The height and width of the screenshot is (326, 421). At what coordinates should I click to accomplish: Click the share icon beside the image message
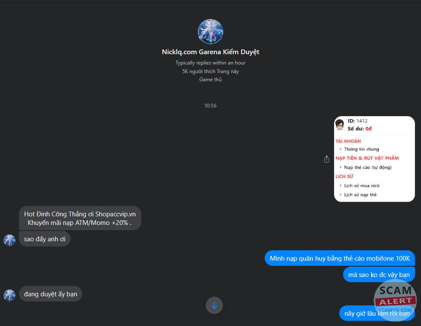pos(326,159)
